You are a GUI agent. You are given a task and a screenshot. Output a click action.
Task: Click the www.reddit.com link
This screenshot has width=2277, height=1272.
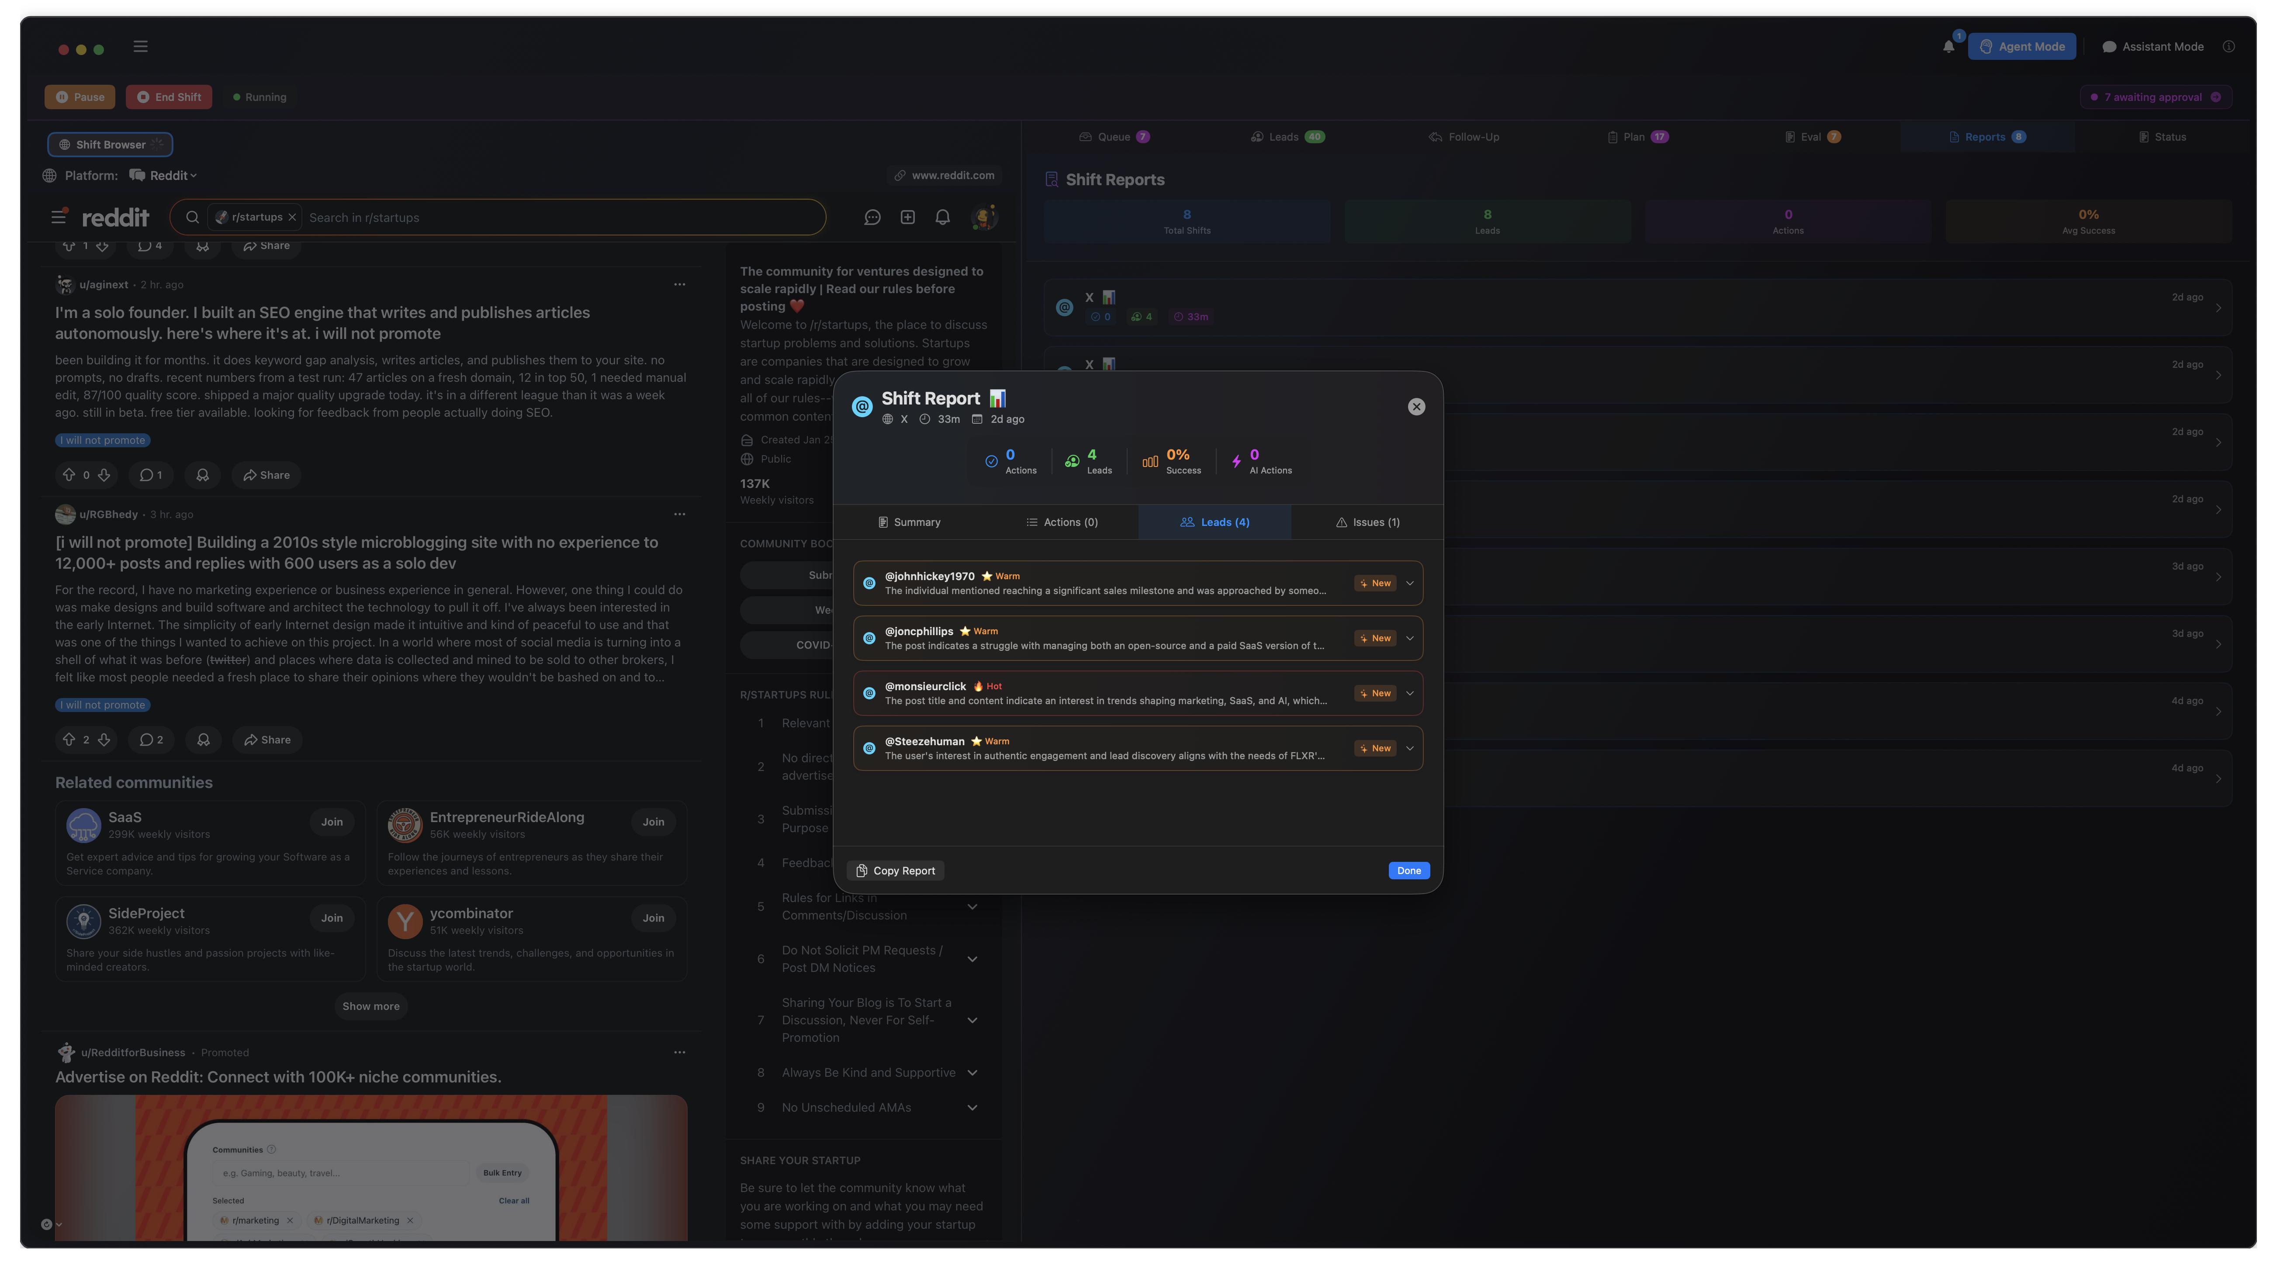pyautogui.click(x=944, y=175)
